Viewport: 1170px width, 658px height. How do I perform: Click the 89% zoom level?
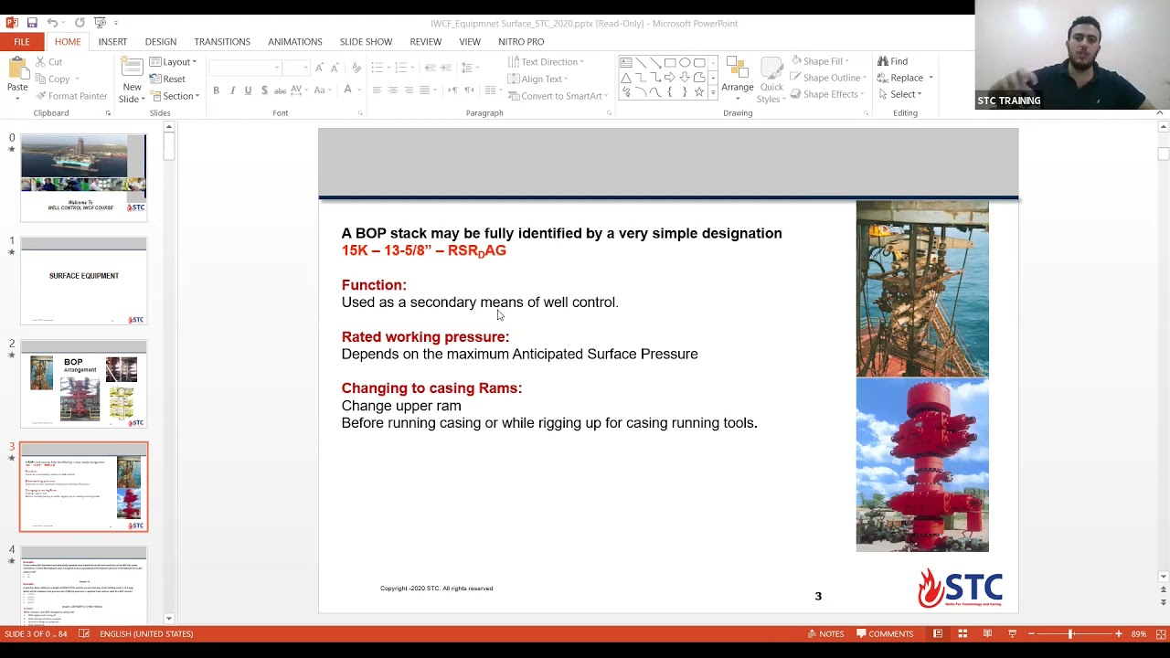pos(1139,633)
